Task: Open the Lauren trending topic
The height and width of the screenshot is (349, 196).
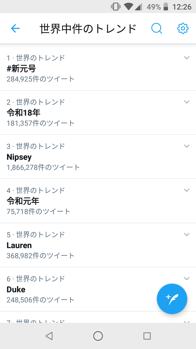Action: [x=19, y=245]
